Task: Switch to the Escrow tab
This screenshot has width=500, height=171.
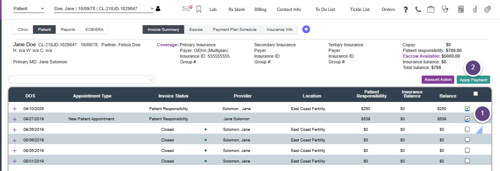Action: [196, 30]
